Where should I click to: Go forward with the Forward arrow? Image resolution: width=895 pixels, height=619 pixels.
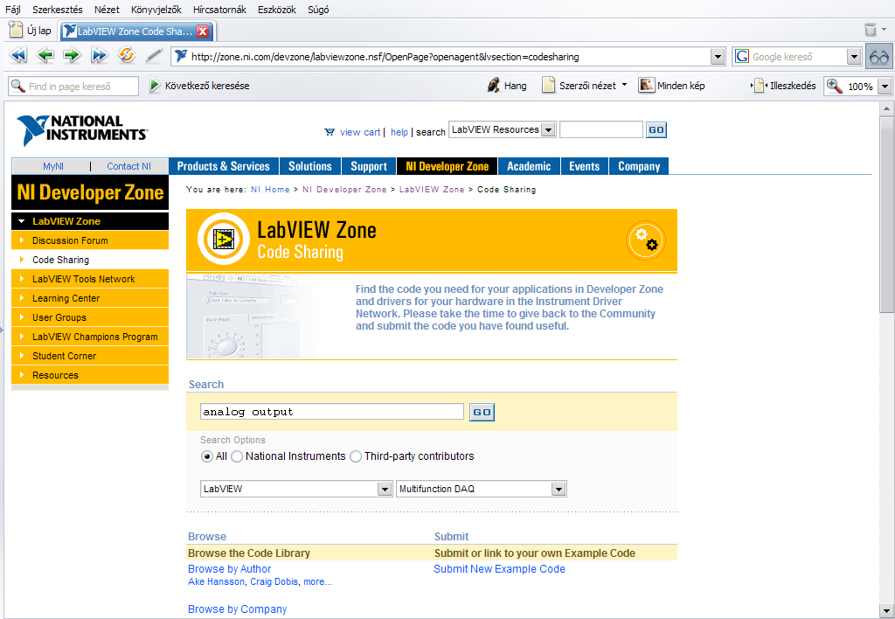point(72,56)
